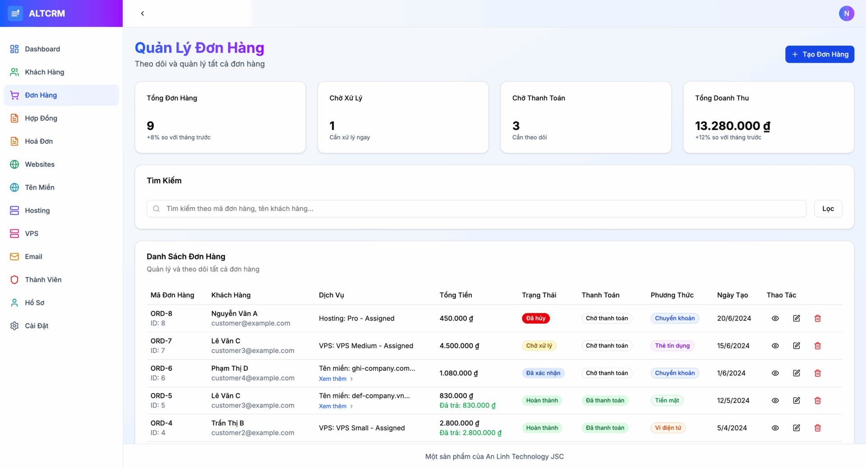Screen dimensions: 866x469
Task: Collapse the sidebar with the chevron
Action: 143,14
